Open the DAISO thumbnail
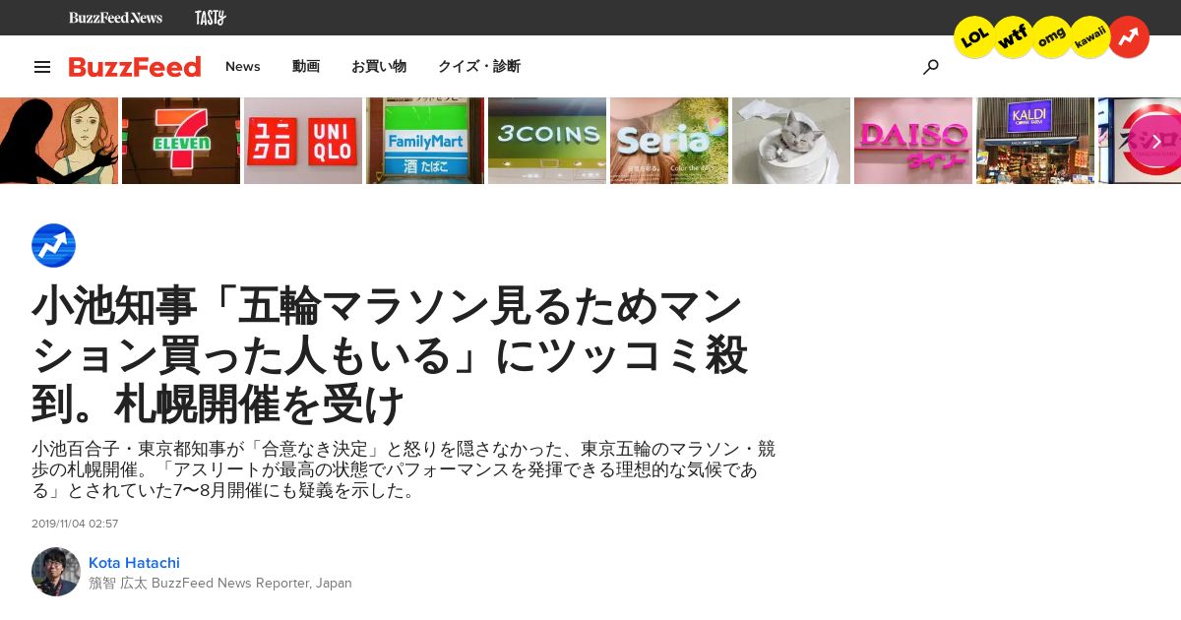 (x=913, y=141)
